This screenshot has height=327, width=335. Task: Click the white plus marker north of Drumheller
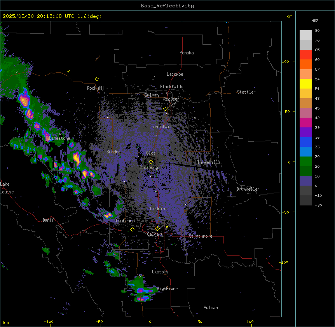[238, 146]
